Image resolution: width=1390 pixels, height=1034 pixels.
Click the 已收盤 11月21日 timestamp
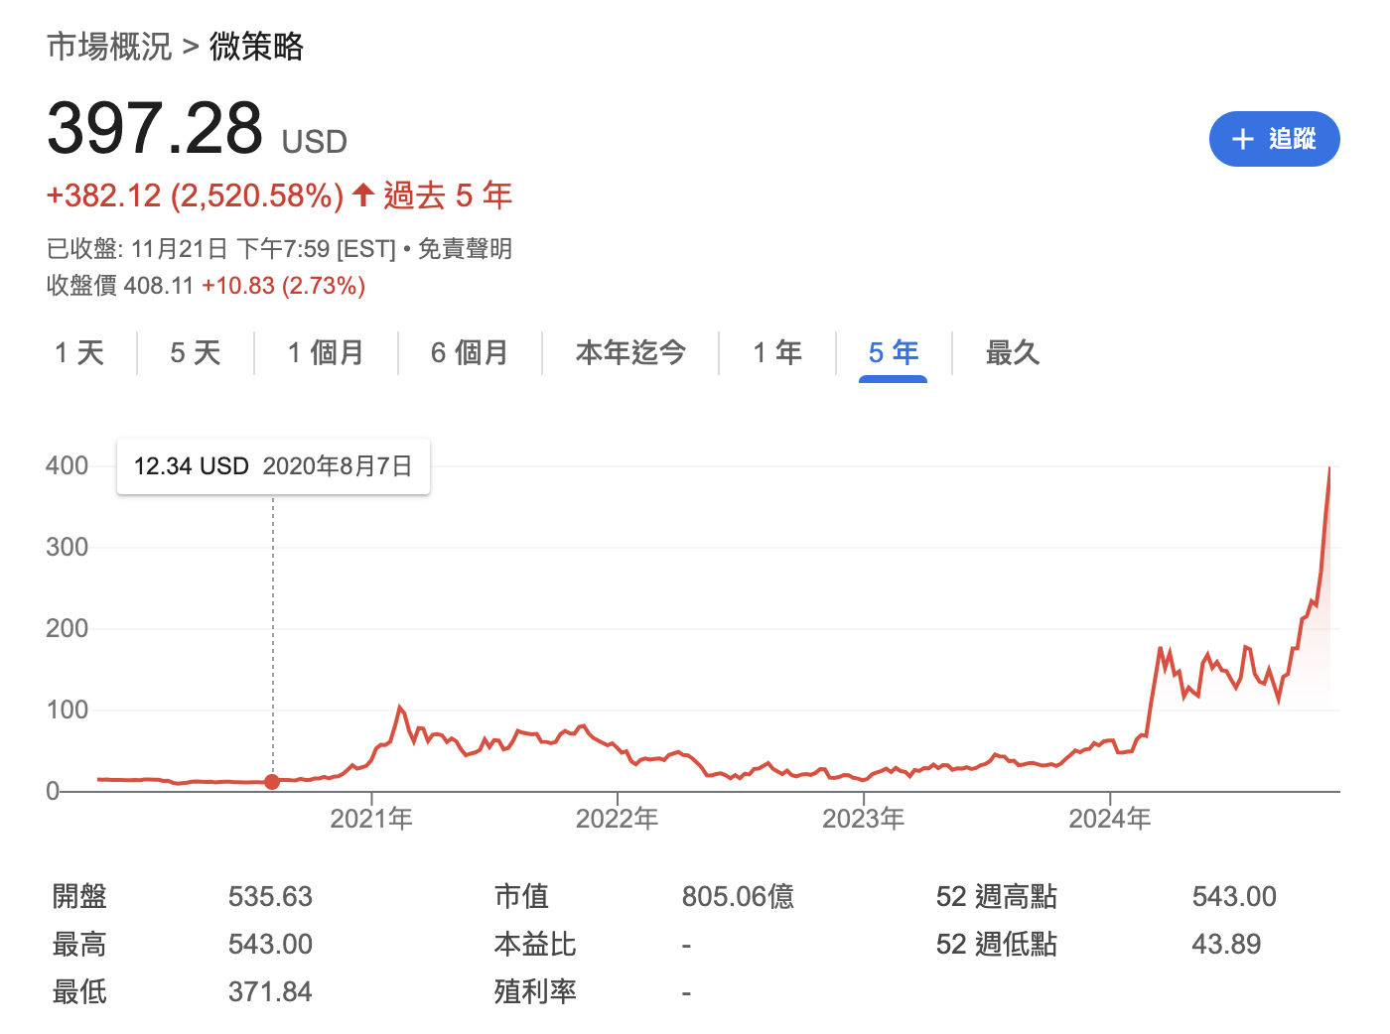point(220,248)
